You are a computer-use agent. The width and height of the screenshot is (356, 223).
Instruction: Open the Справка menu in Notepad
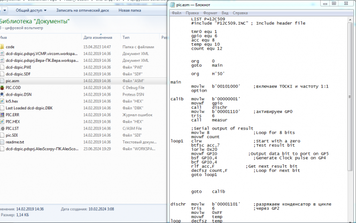tap(240, 13)
